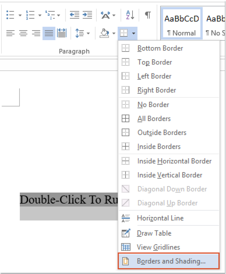The width and height of the screenshot is (226, 274).
Task: Toggle Align Left formatting
Action: [x=10, y=33]
